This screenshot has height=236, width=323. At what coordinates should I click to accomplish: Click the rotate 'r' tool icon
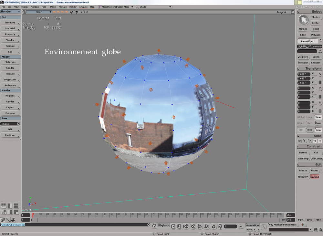[320, 88]
